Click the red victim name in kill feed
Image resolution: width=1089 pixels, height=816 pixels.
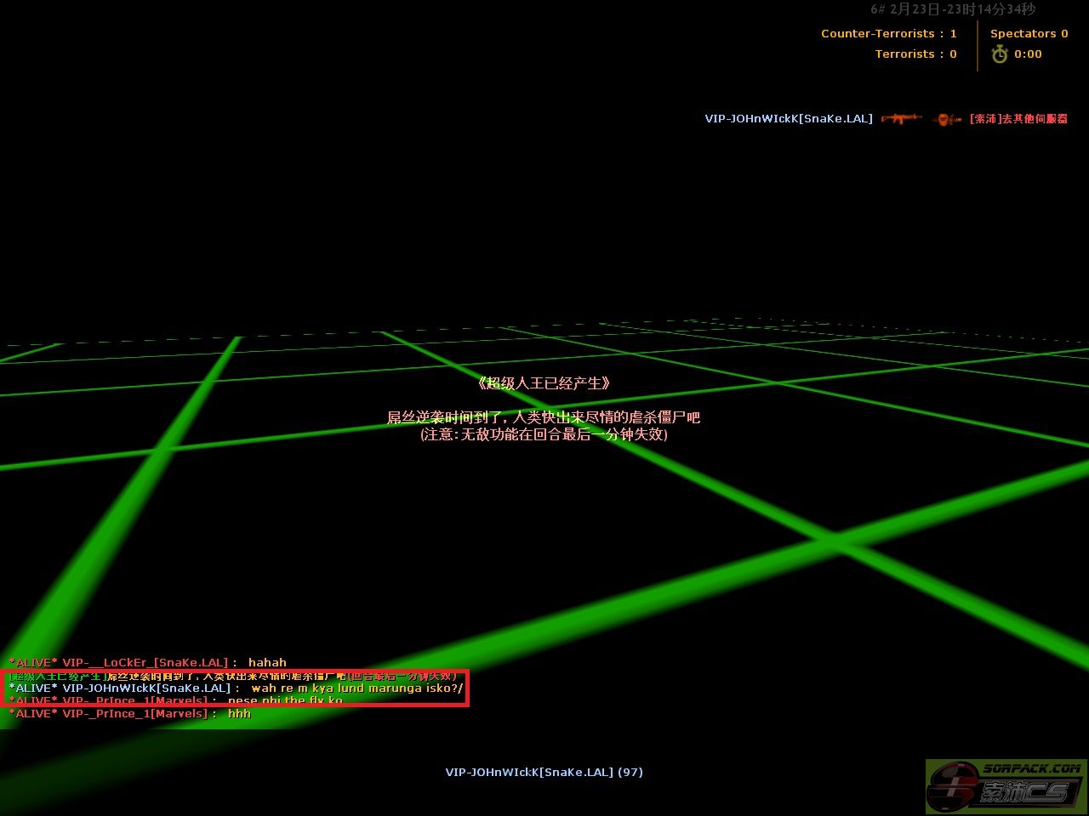[1018, 119]
